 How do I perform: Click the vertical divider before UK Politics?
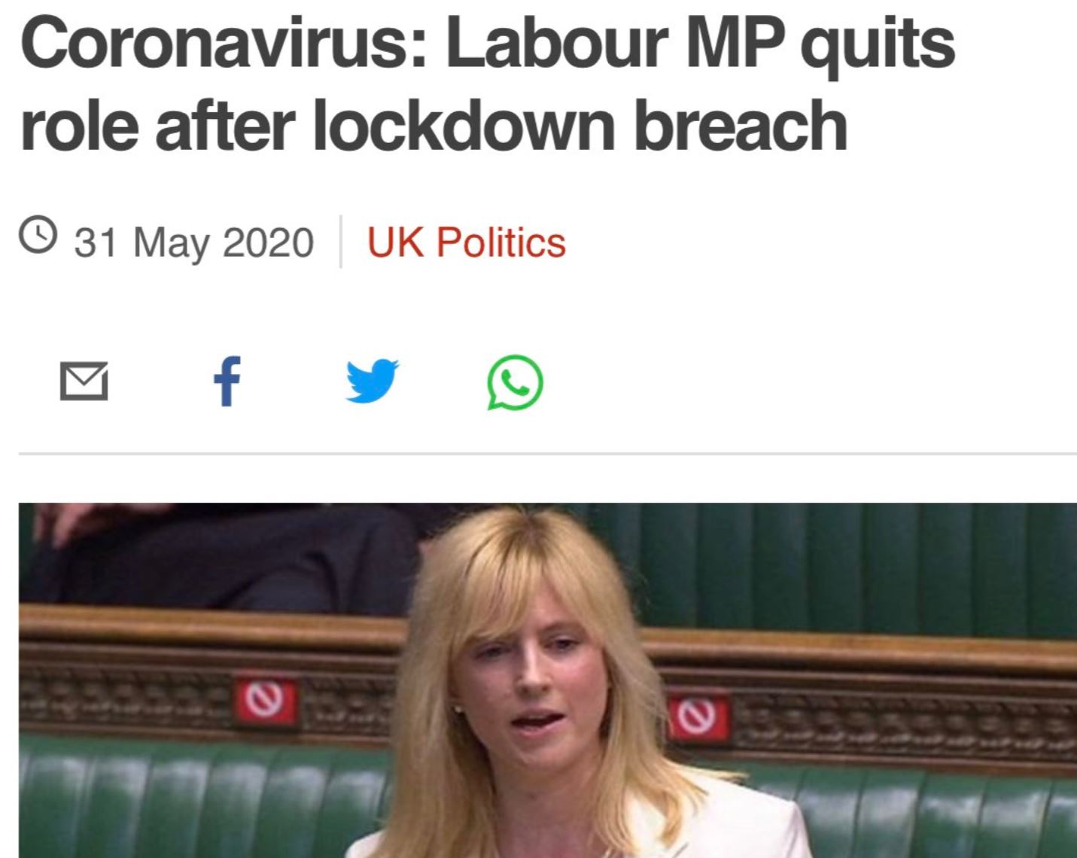[x=341, y=242]
